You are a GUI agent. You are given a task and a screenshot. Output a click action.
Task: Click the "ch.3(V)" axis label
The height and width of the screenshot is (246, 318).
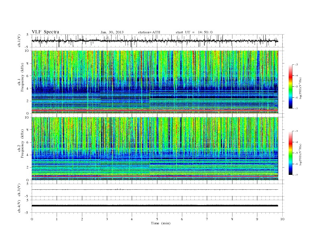coord(19,191)
